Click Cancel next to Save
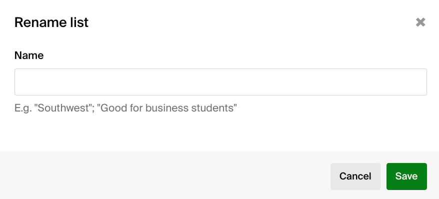Screen dimensions: 439x199 pos(355,176)
